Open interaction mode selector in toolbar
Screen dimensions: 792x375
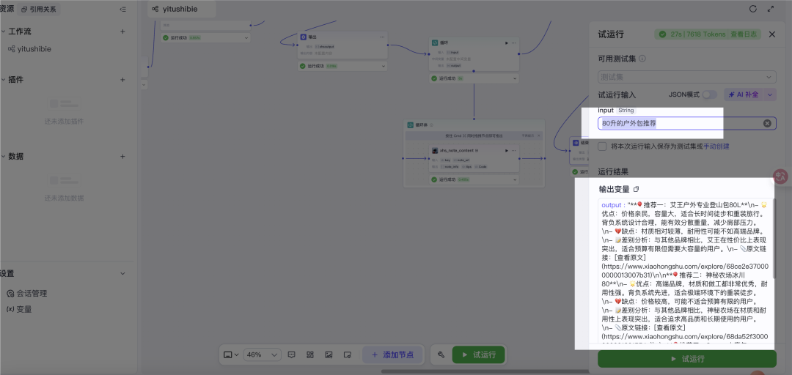(x=231, y=354)
